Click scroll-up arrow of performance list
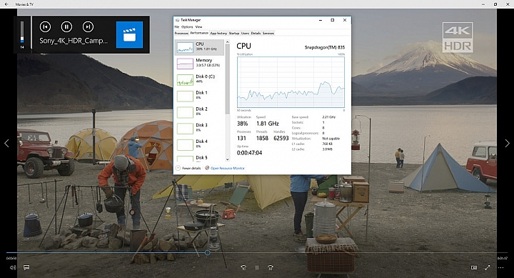This screenshot has width=514, height=278. [x=228, y=42]
